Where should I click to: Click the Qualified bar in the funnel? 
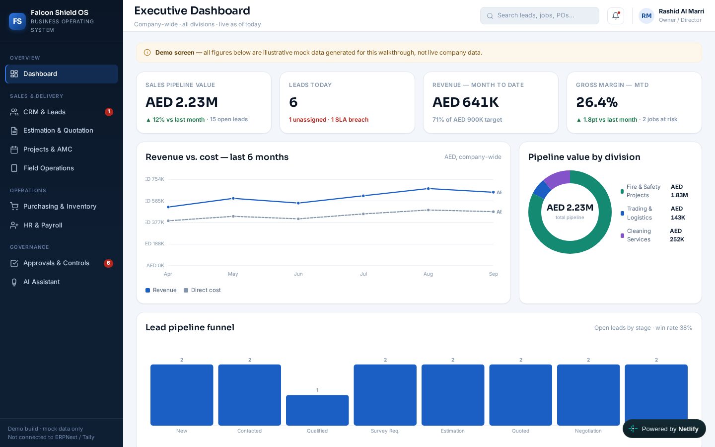tap(317, 410)
